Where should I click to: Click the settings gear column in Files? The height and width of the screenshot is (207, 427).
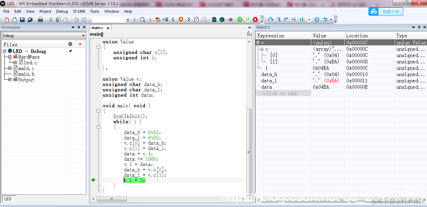coord(70,44)
